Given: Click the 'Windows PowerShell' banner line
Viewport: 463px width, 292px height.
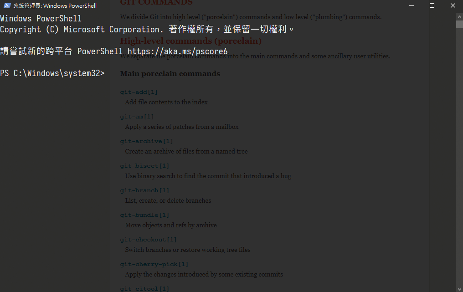Looking at the screenshot, I should (x=41, y=19).
